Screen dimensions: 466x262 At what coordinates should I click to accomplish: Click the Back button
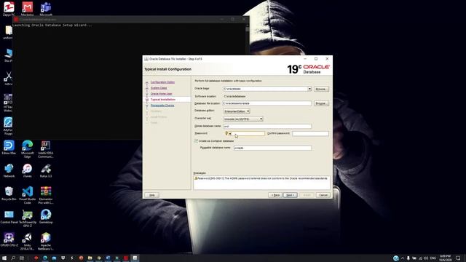pos(275,195)
